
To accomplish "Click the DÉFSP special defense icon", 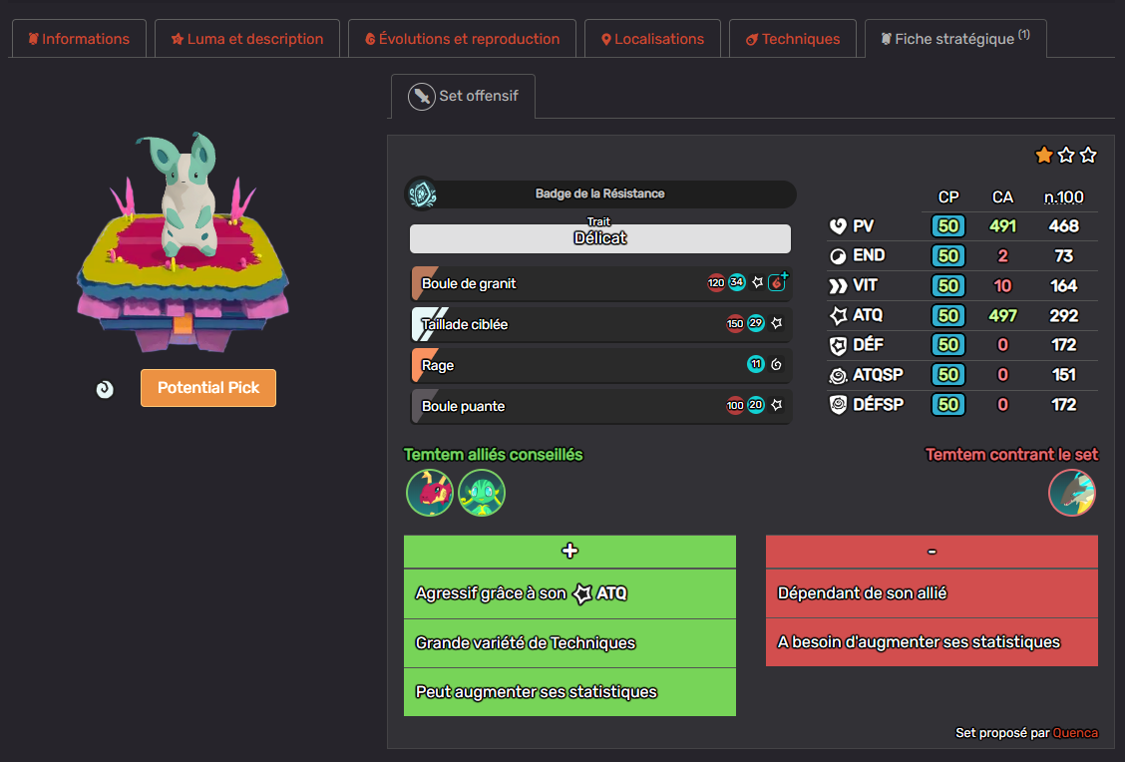I will 838,405.
